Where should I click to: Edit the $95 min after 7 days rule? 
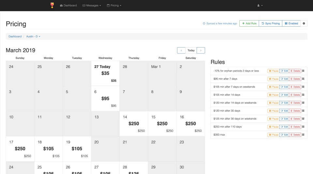(284, 79)
